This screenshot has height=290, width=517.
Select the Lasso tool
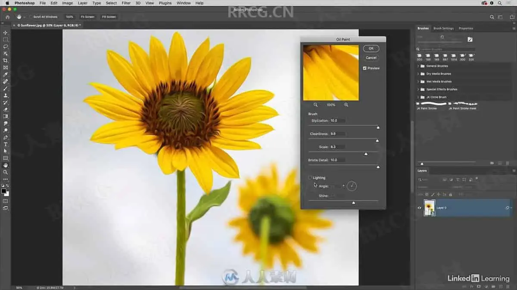[x=5, y=46]
